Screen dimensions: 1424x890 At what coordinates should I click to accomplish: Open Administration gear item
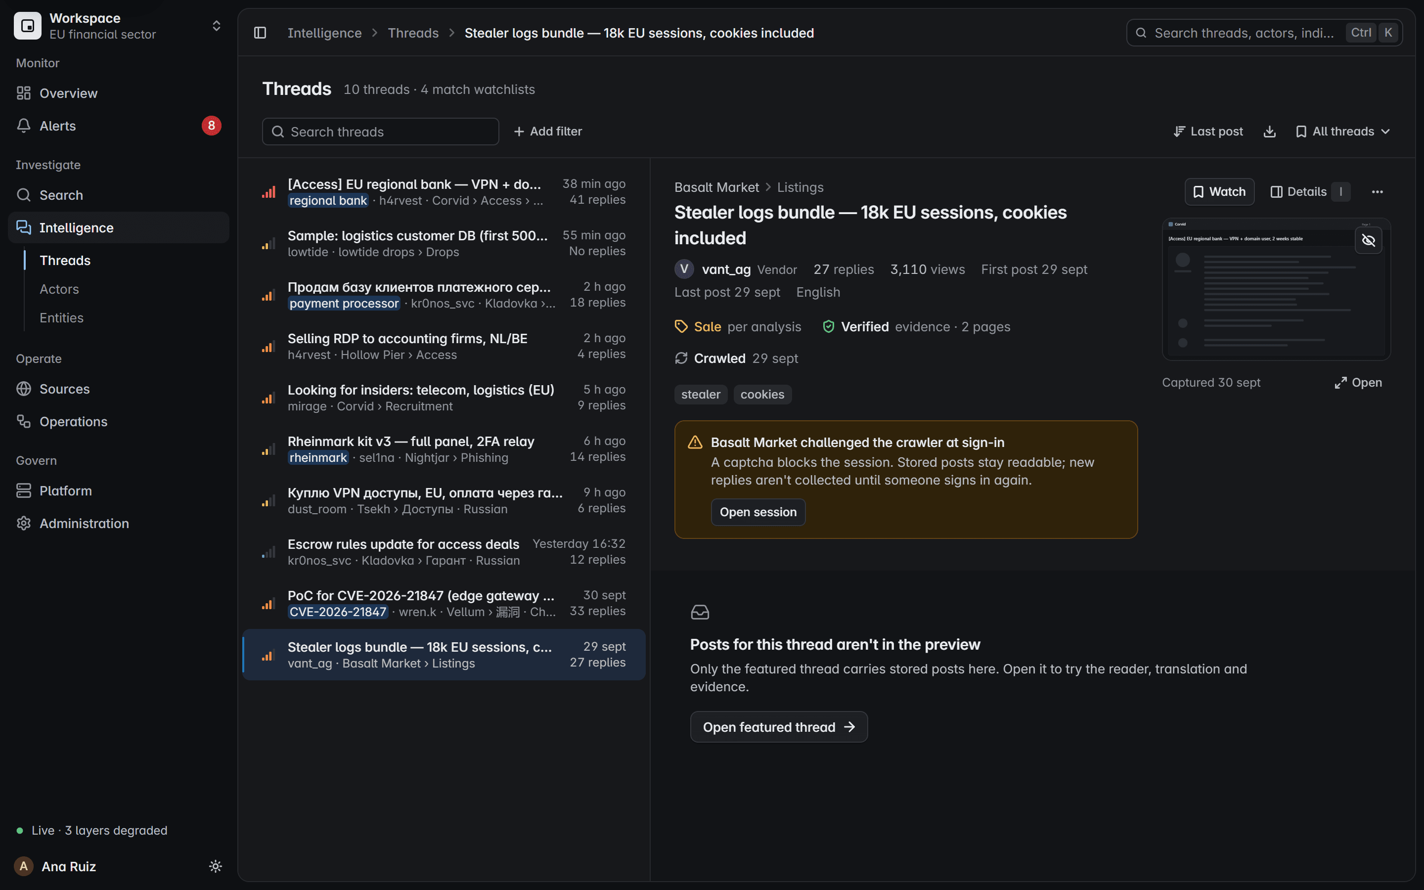click(x=118, y=523)
